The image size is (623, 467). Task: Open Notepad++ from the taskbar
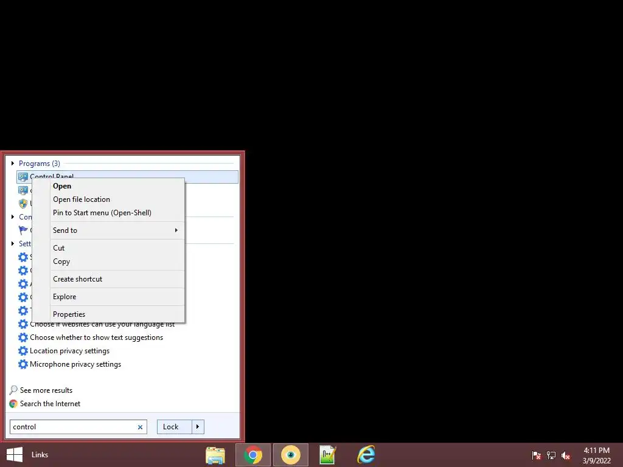pos(328,455)
